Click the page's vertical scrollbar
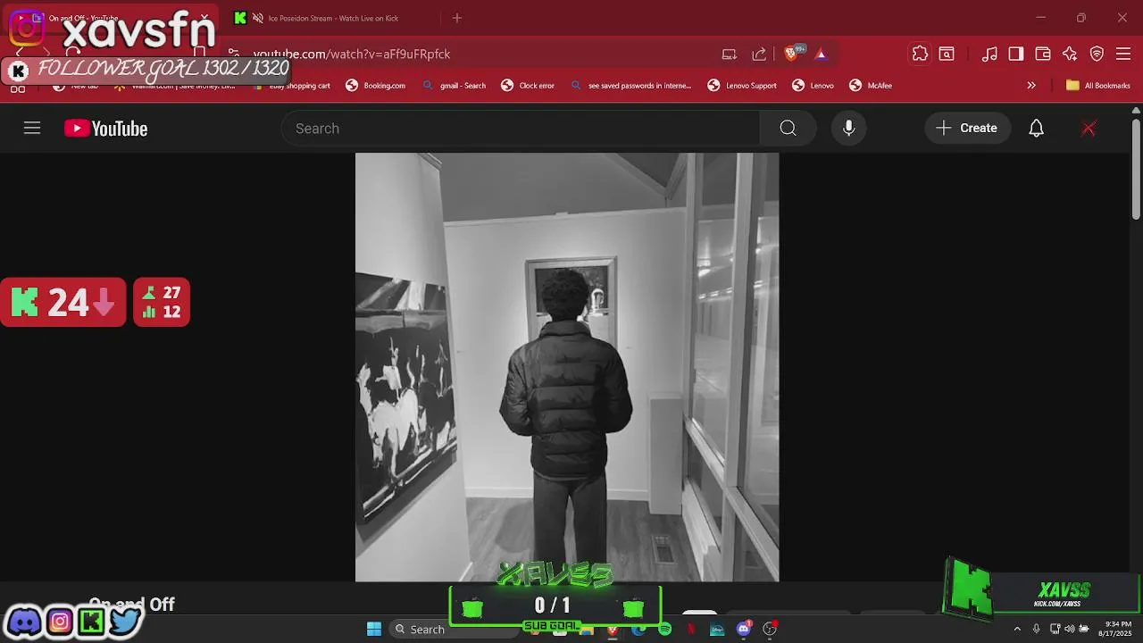 [x=1136, y=170]
